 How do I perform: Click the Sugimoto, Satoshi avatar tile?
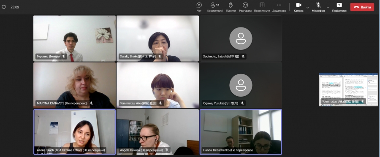click(x=241, y=38)
